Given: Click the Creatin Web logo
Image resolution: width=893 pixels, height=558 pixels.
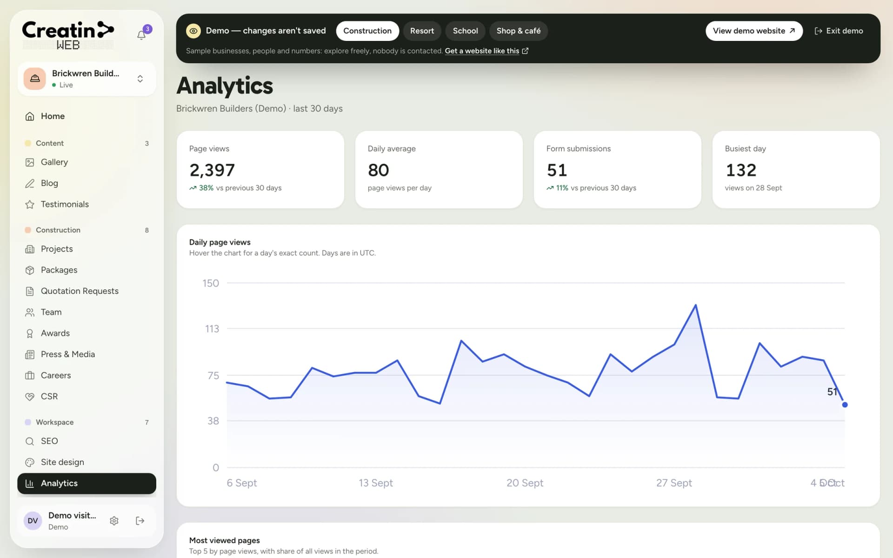Looking at the screenshot, I should click(x=68, y=35).
